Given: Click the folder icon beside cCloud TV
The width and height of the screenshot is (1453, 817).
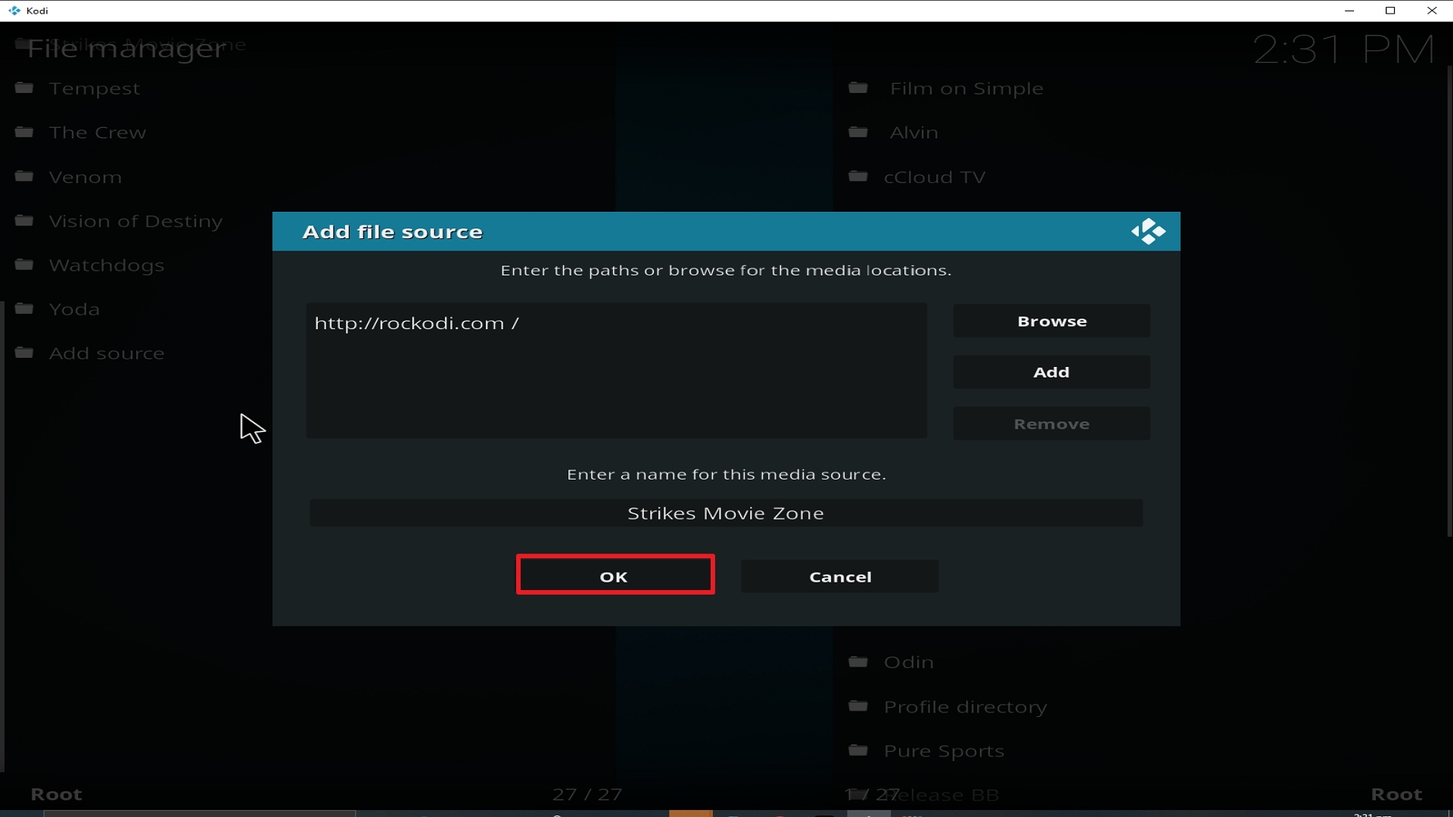Looking at the screenshot, I should coord(858,176).
